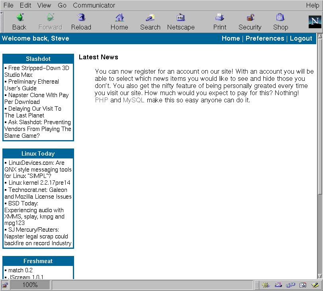The image size is (323, 291).
Task: Click the vertical scrollbar up arrow
Action: [x=320, y=37]
